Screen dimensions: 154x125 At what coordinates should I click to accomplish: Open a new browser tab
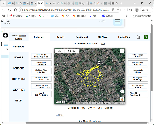tap(121, 3)
